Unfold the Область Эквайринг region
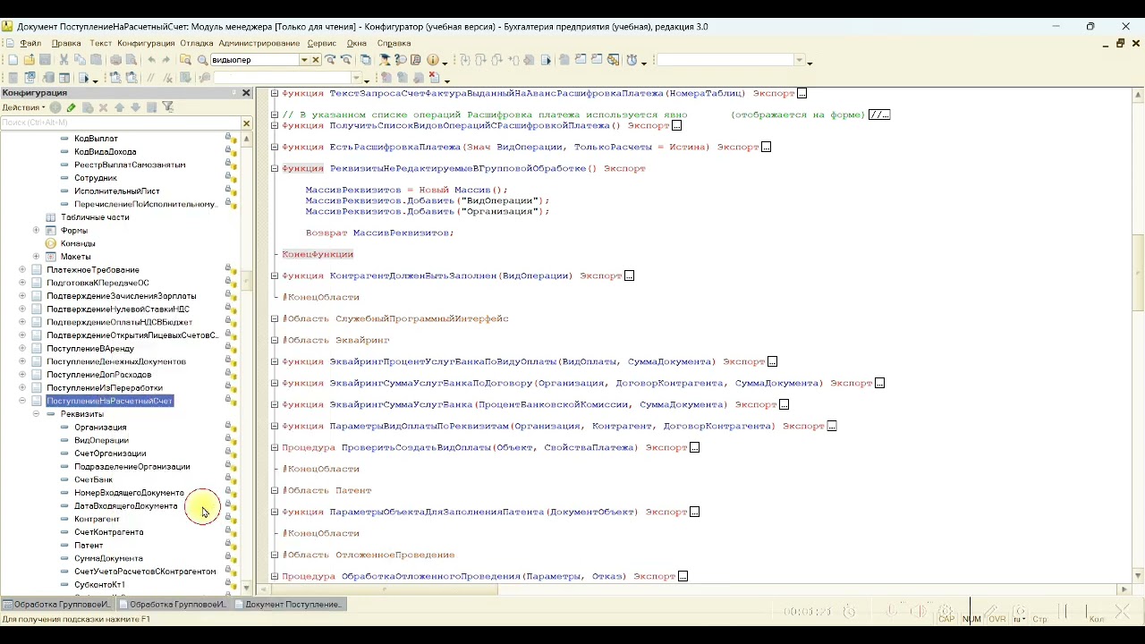This screenshot has width=1145, height=644. [275, 340]
